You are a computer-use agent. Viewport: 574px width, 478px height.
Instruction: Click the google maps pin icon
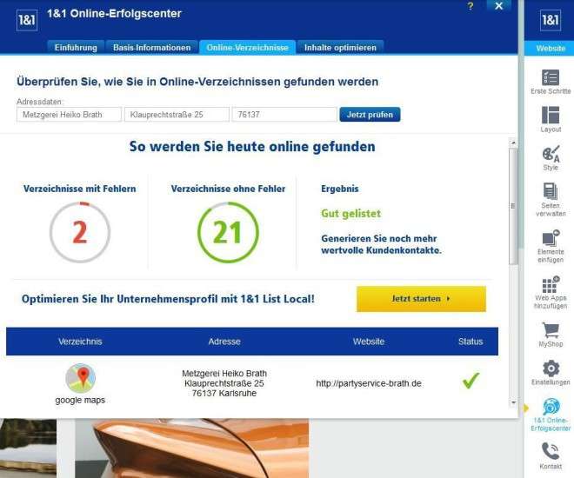pyautogui.click(x=80, y=378)
